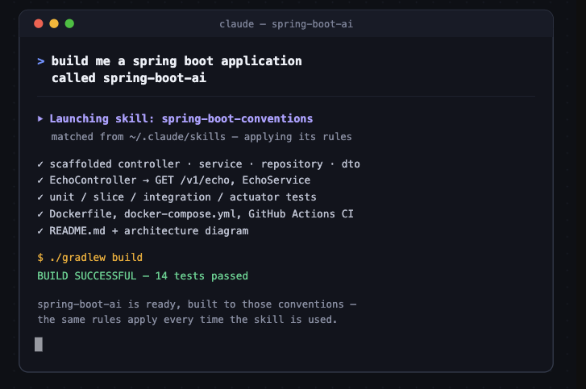Click the window title 'claude — spring-boot-ai'
Screen dimensions: 586x389
coord(286,24)
